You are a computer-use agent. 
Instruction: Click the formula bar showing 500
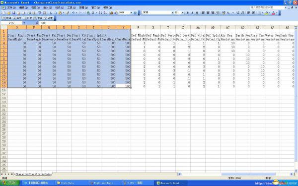click(x=167, y=23)
